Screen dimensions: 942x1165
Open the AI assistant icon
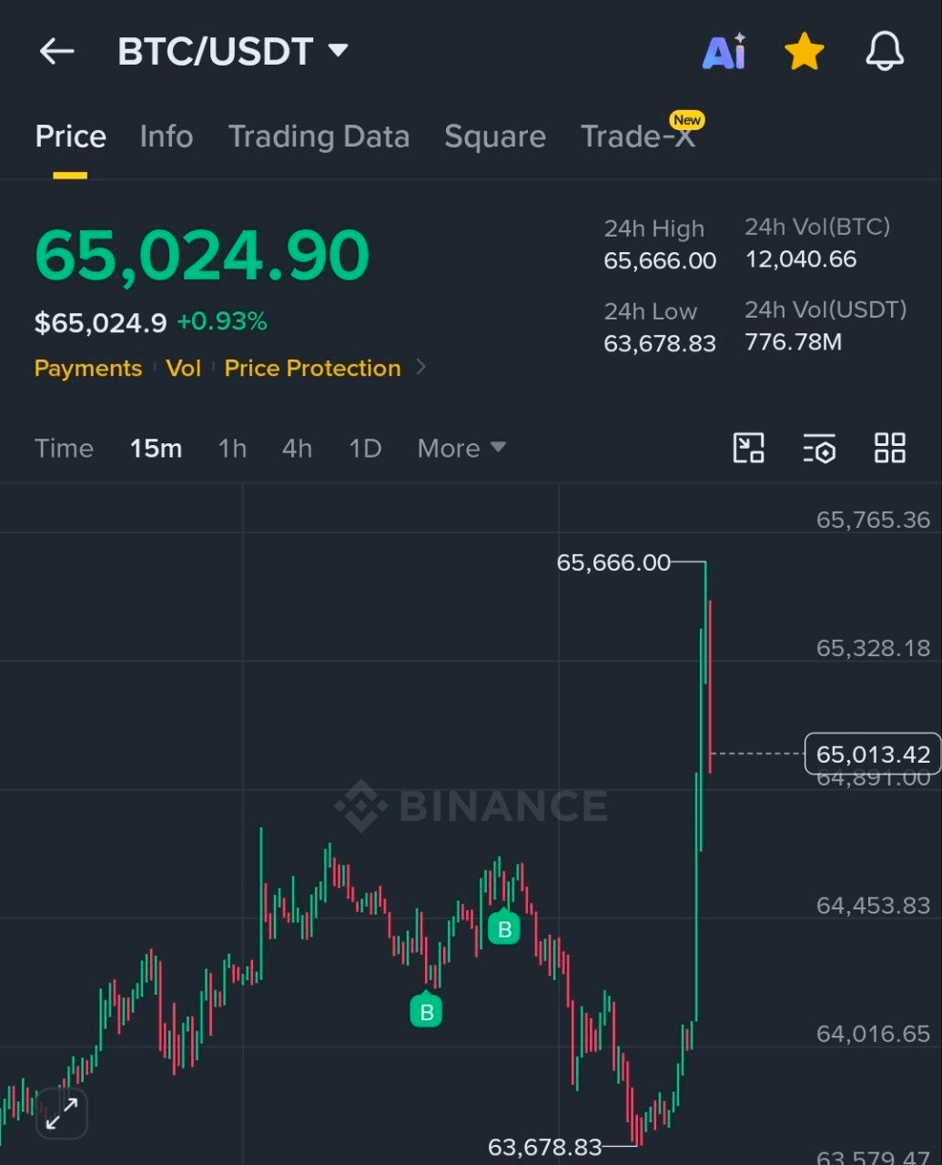724,52
